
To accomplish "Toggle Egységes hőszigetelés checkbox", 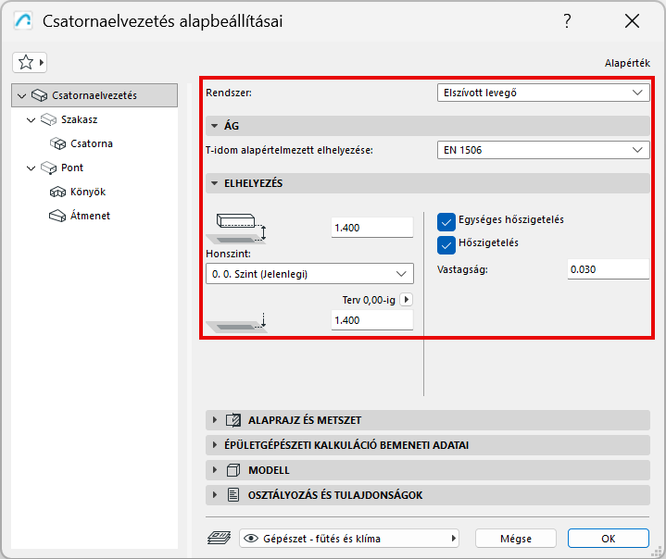I will 447,220.
